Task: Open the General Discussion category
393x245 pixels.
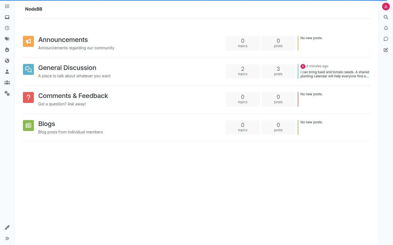Action: click(67, 68)
